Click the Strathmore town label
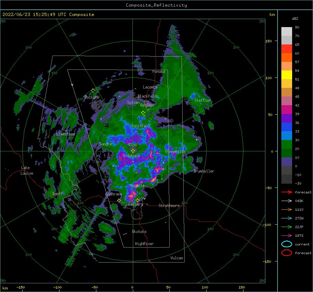This screenshot has width=313, height=292. click(169, 206)
